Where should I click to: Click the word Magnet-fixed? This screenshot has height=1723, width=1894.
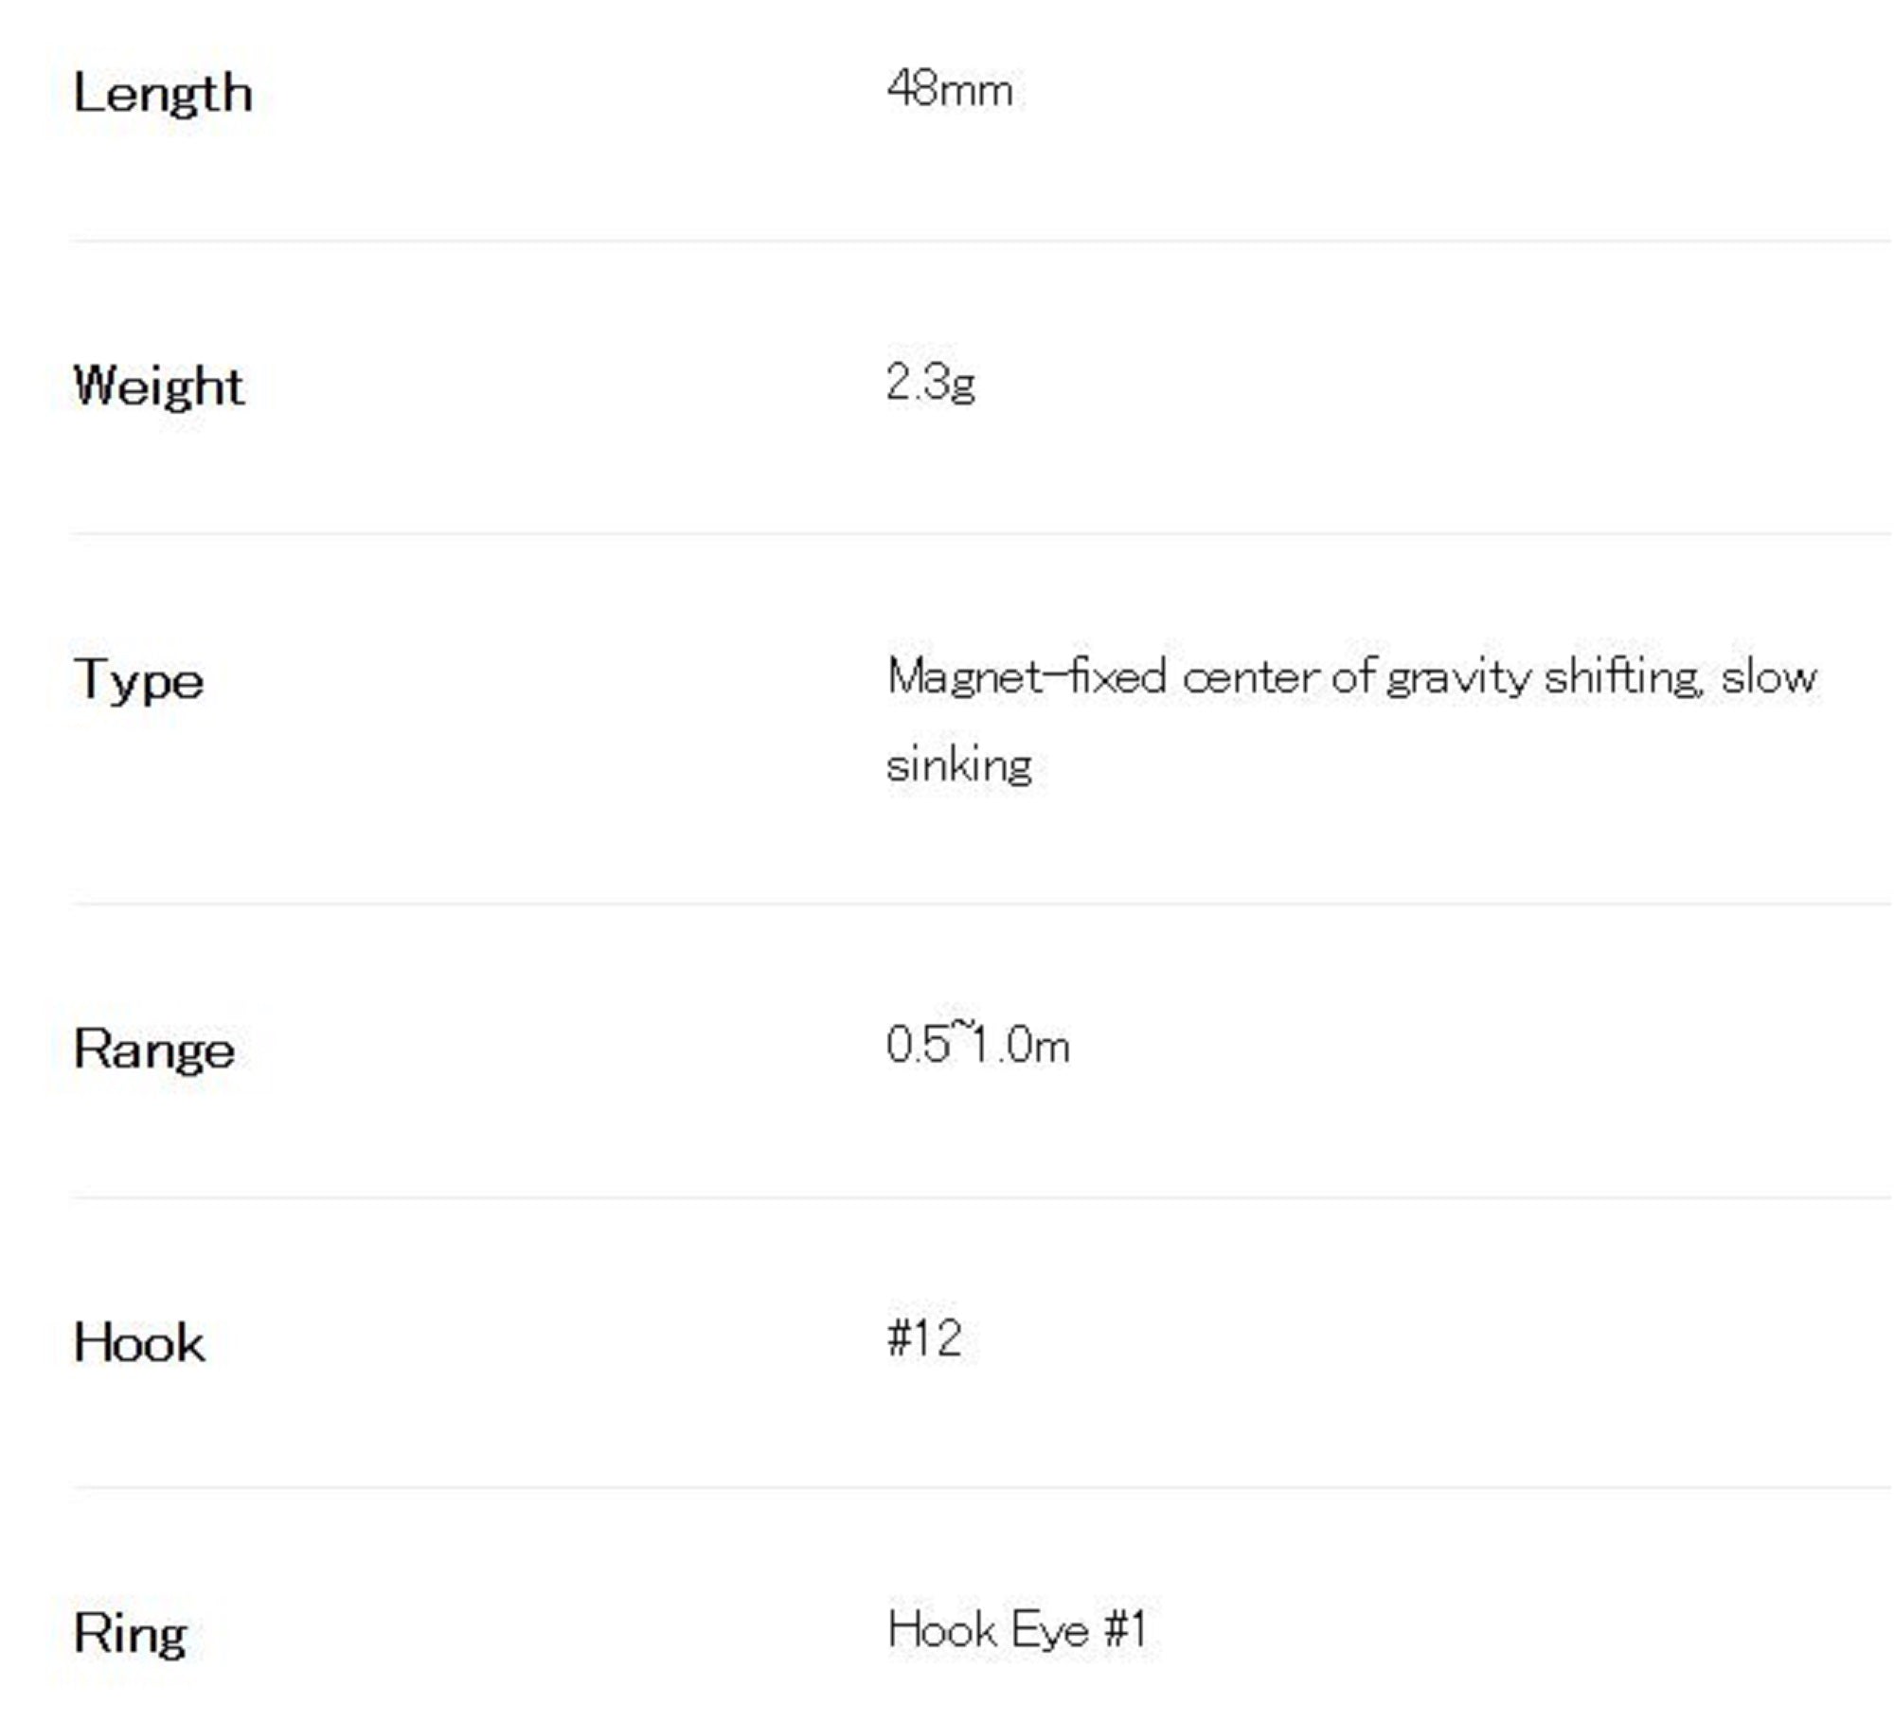(x=1026, y=677)
